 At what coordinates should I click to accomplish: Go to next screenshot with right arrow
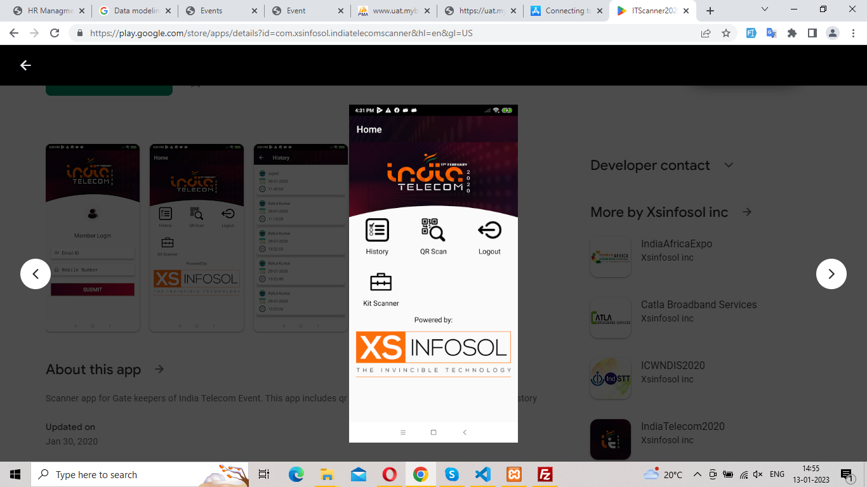[831, 274]
